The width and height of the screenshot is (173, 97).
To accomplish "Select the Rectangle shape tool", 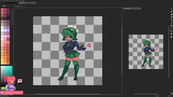I will tap(171, 31).
